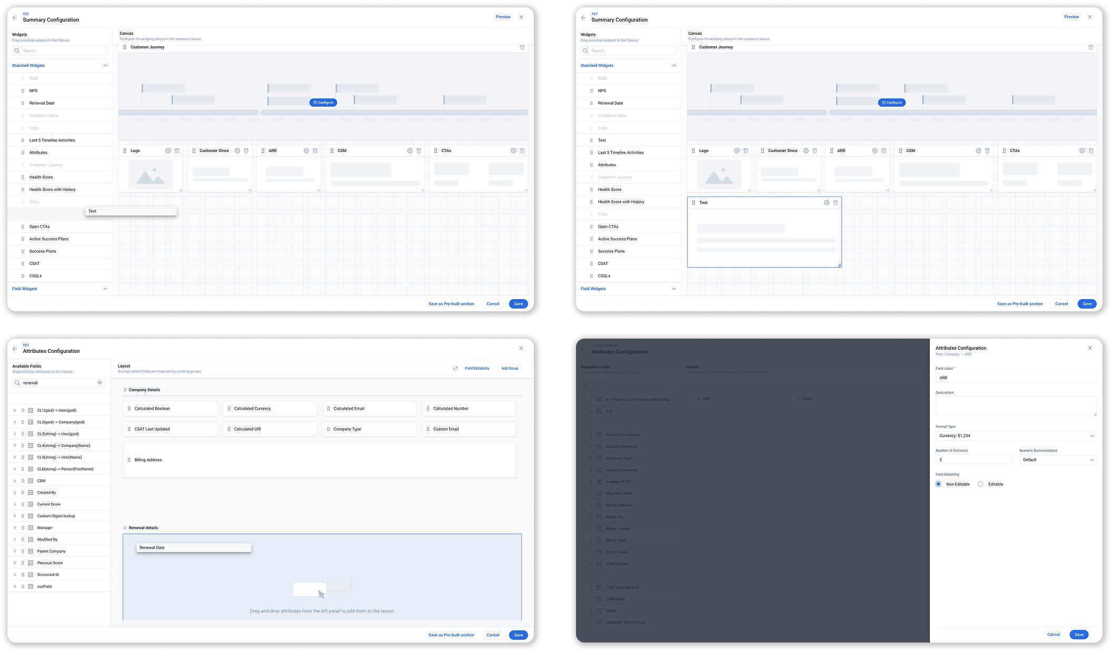The image size is (1112, 652).
Task: Click Preview in the top-left Summary Configuration
Action: (x=503, y=17)
